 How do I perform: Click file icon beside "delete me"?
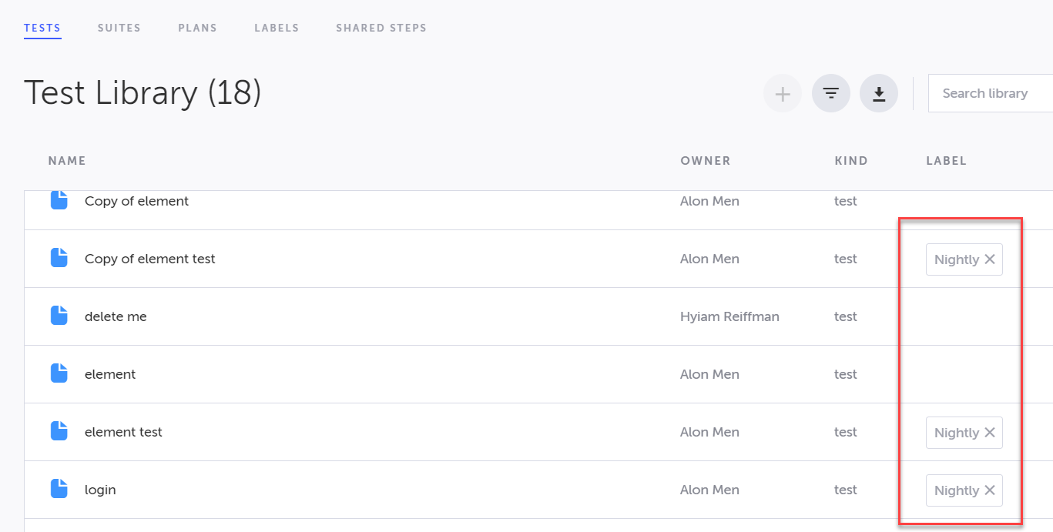coord(59,316)
